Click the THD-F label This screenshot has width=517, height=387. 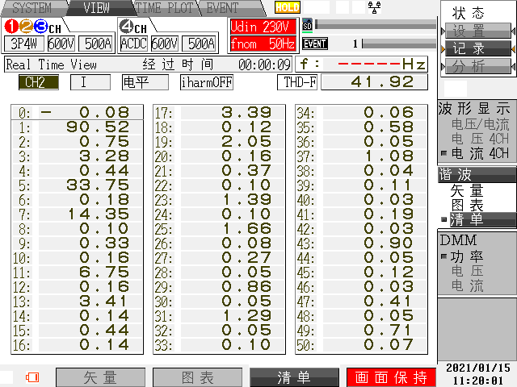(297, 82)
